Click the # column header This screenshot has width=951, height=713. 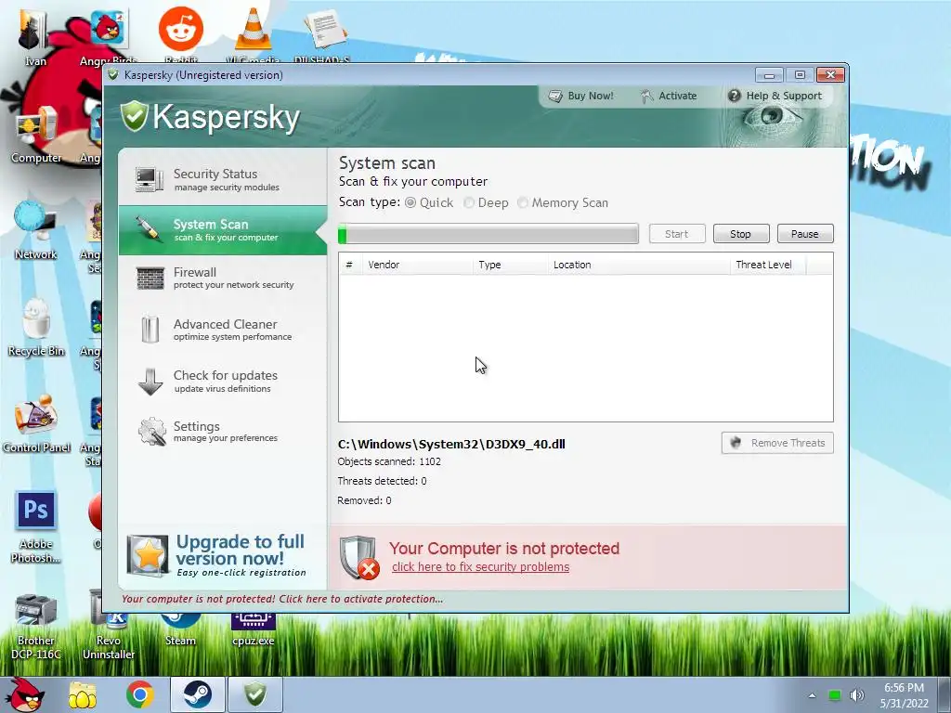[349, 265]
